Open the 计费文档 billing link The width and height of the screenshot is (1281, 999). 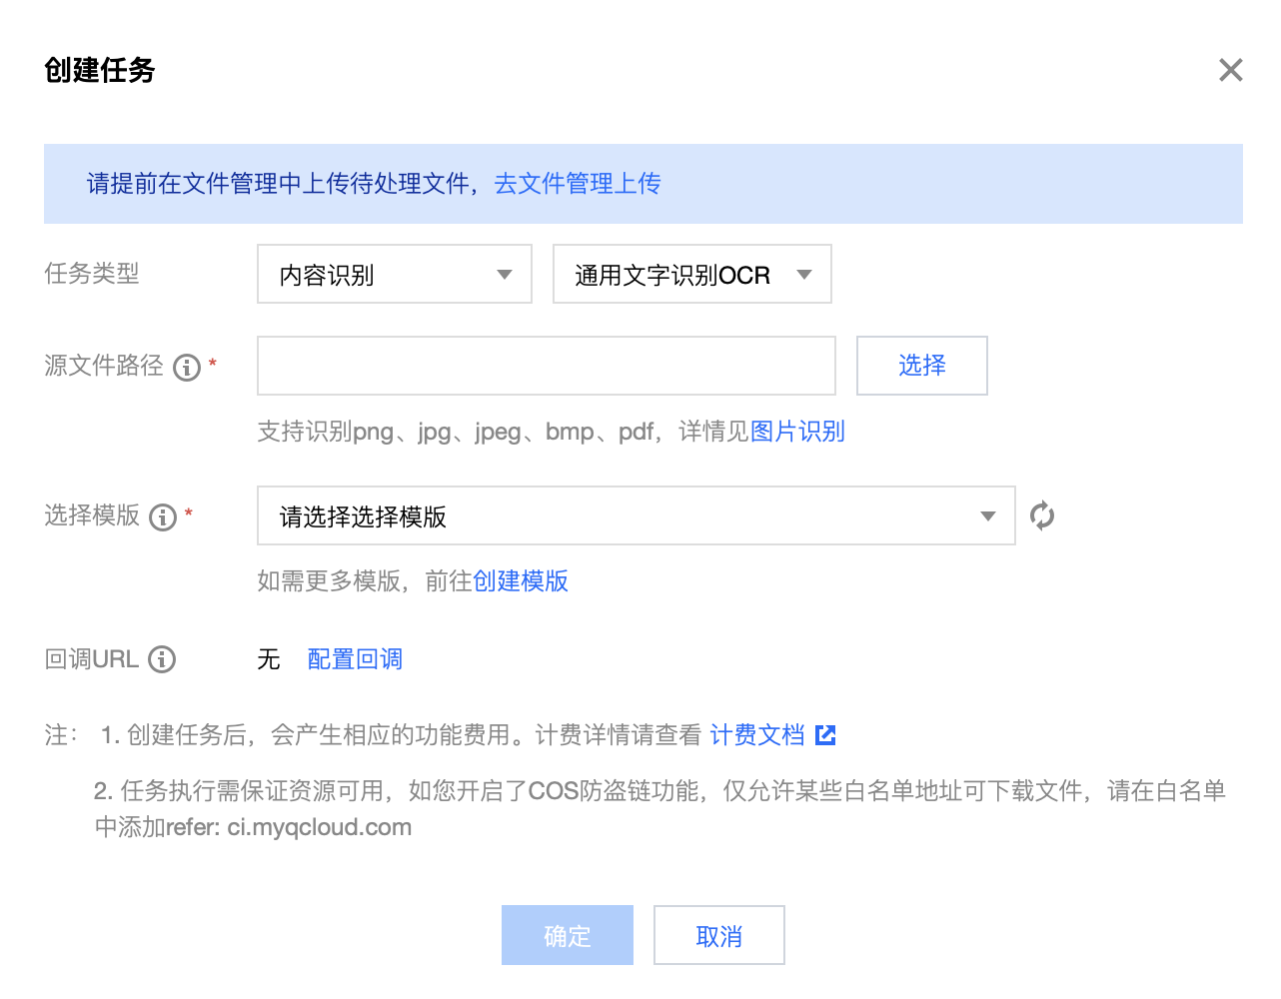[757, 735]
